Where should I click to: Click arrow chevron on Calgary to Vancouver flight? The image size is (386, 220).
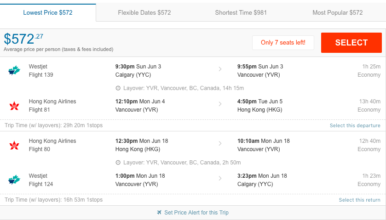(x=220, y=69)
